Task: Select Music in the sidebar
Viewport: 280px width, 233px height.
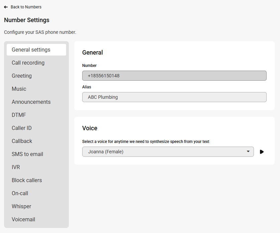Action: pyautogui.click(x=36, y=89)
